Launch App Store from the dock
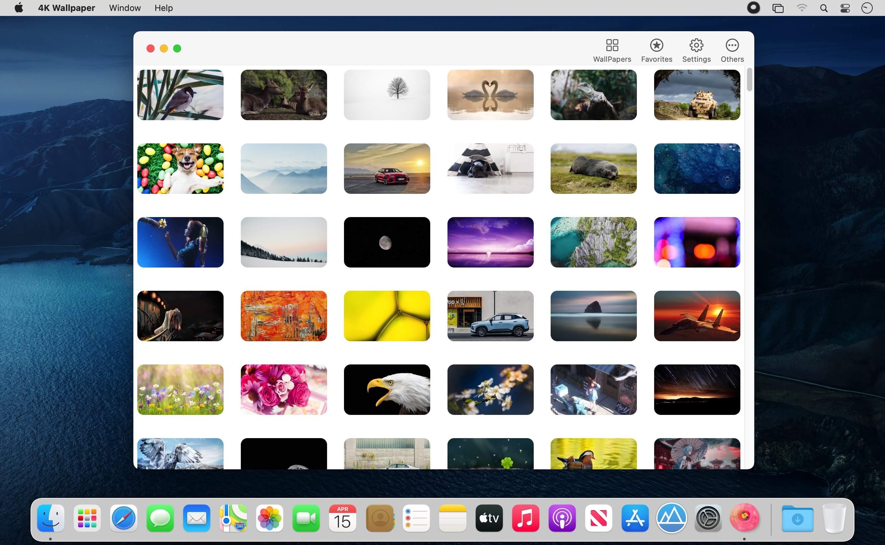This screenshot has width=885, height=545. [x=635, y=518]
